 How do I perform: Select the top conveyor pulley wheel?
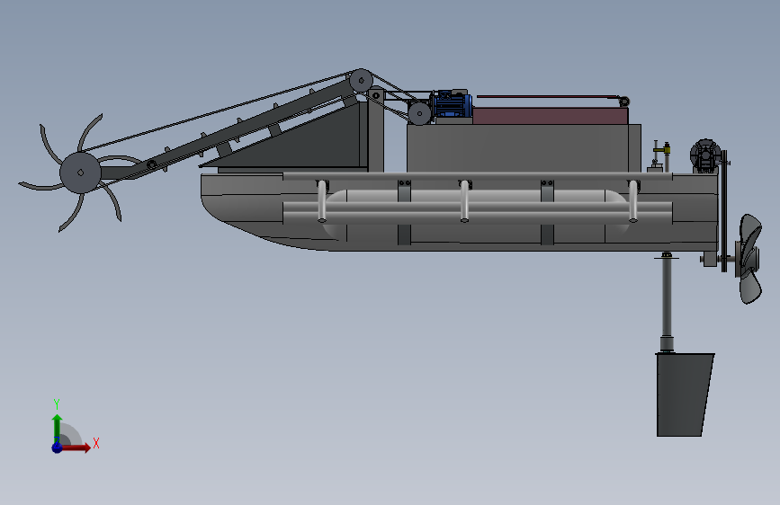[x=361, y=80]
